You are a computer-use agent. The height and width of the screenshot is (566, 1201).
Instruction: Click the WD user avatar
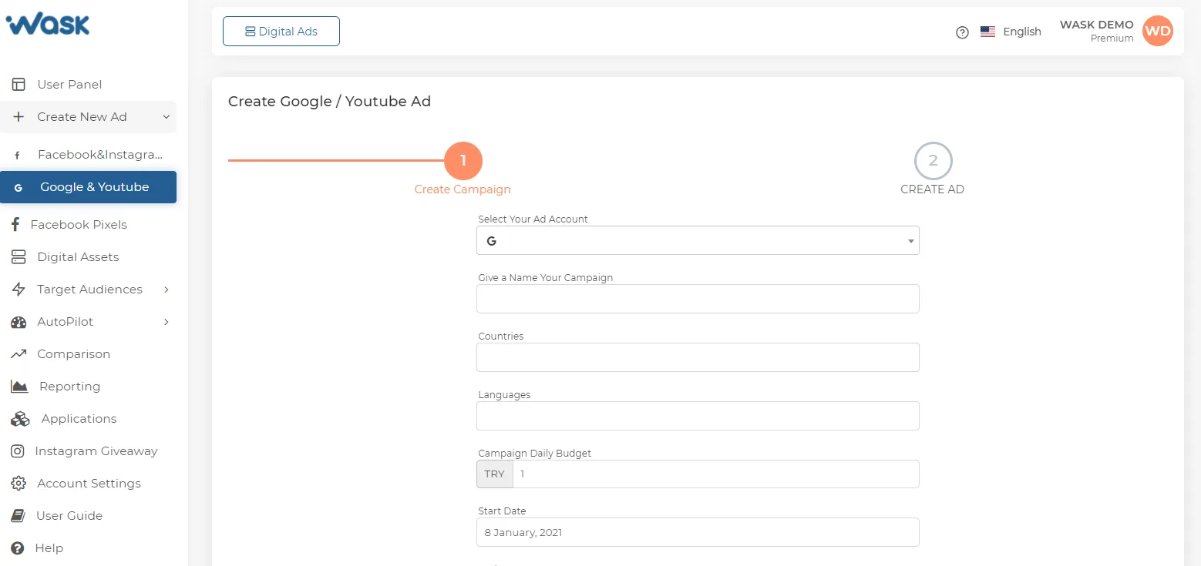[1157, 31]
